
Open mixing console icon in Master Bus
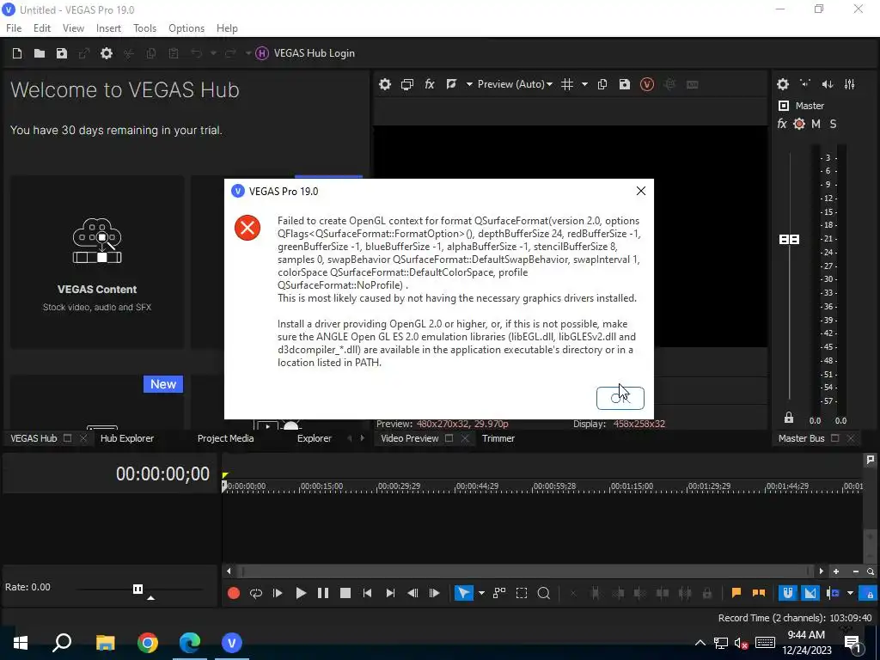point(850,84)
